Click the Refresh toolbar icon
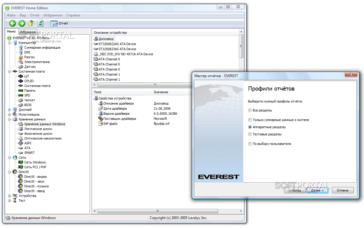364x228 pixels. point(41,23)
